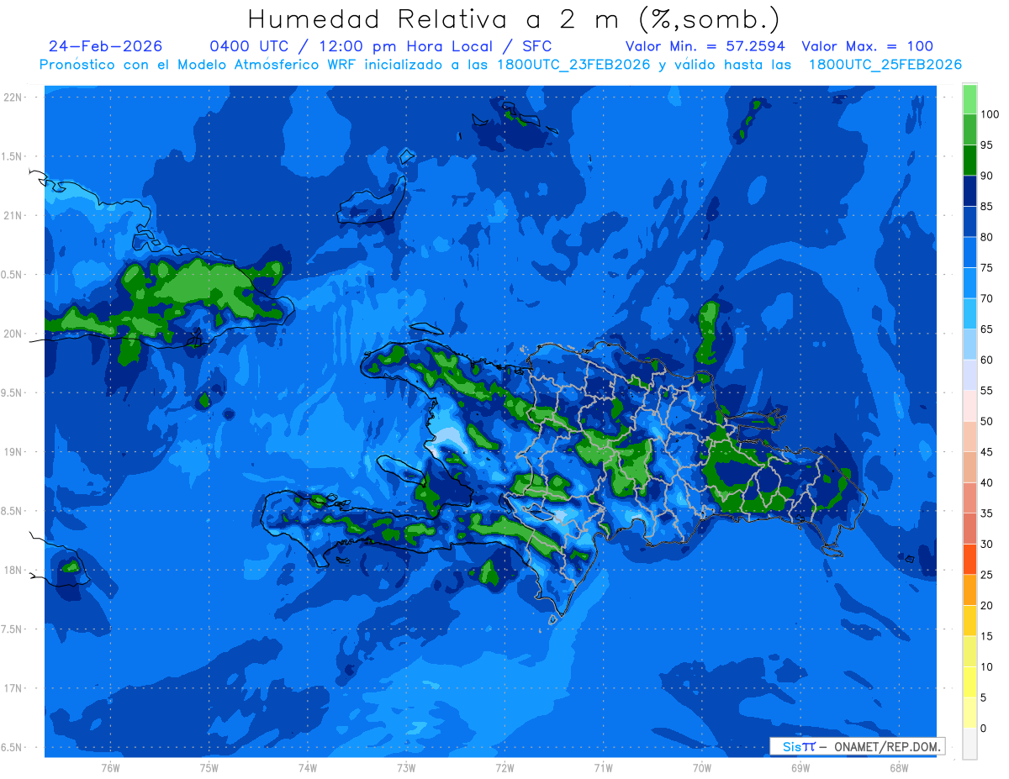Click the '76W' longitude label

click(110, 768)
